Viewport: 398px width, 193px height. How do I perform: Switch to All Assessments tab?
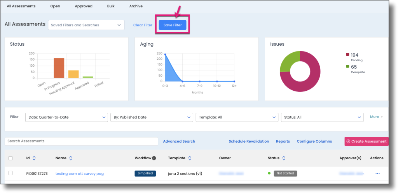21,6
